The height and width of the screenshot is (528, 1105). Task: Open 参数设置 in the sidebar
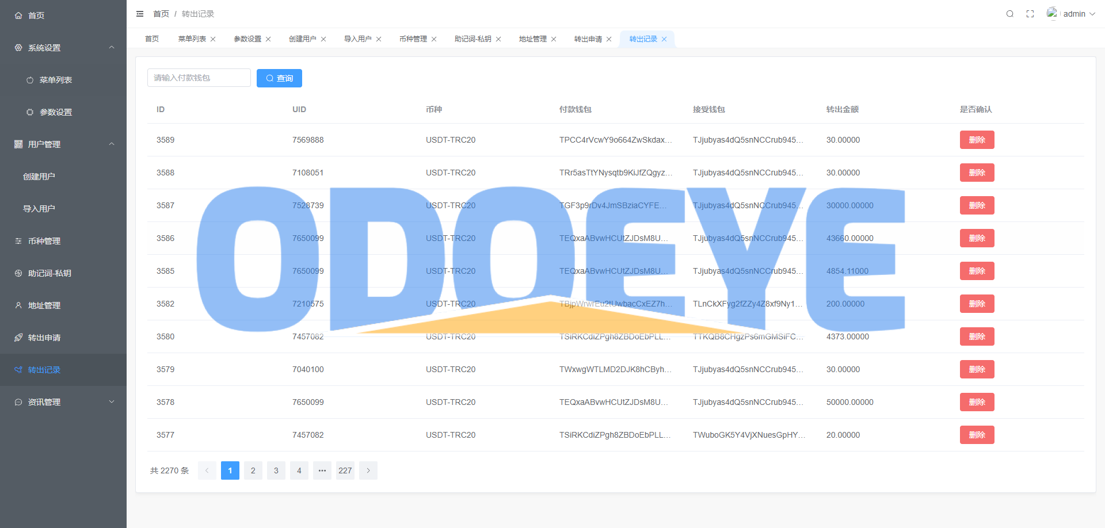[63, 112]
